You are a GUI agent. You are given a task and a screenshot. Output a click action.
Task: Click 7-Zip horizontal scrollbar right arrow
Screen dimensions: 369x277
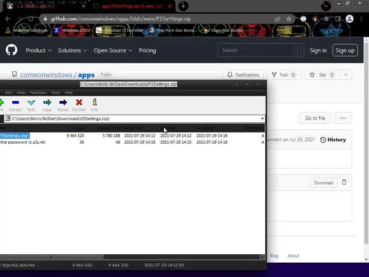coord(262,257)
